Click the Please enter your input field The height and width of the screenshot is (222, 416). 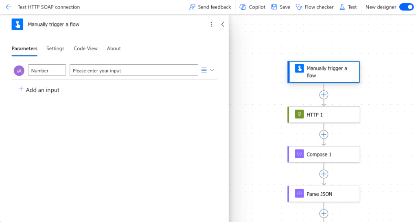pos(134,70)
